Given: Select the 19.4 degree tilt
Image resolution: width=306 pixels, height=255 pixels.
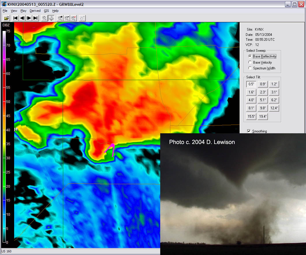Looking at the screenshot, I should point(262,116).
